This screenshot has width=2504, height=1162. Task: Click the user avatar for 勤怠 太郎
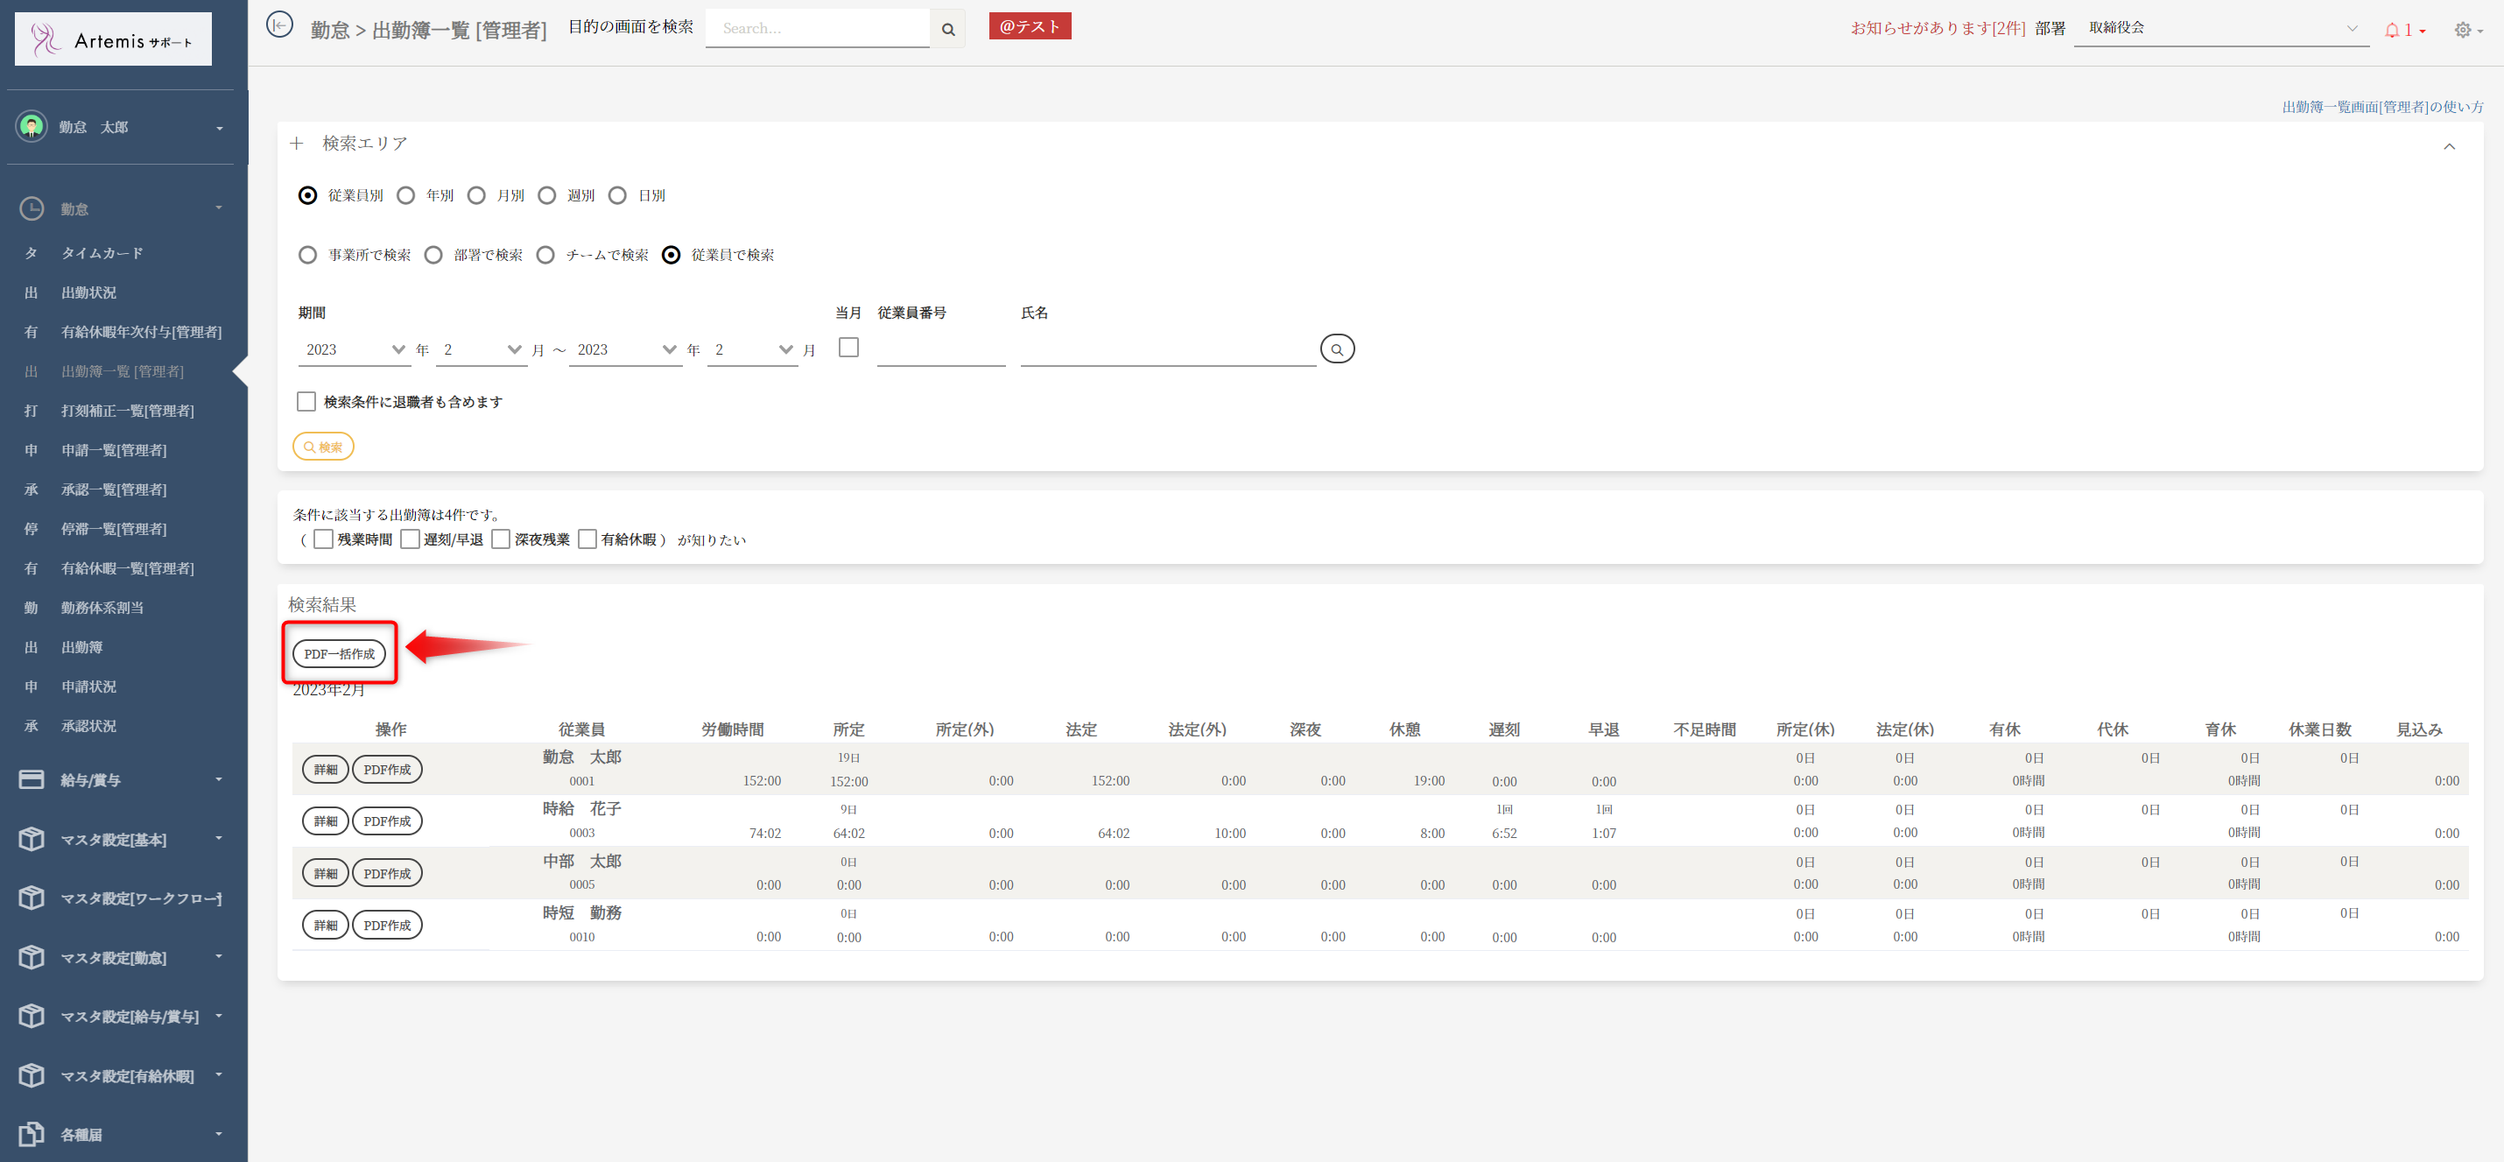32,126
